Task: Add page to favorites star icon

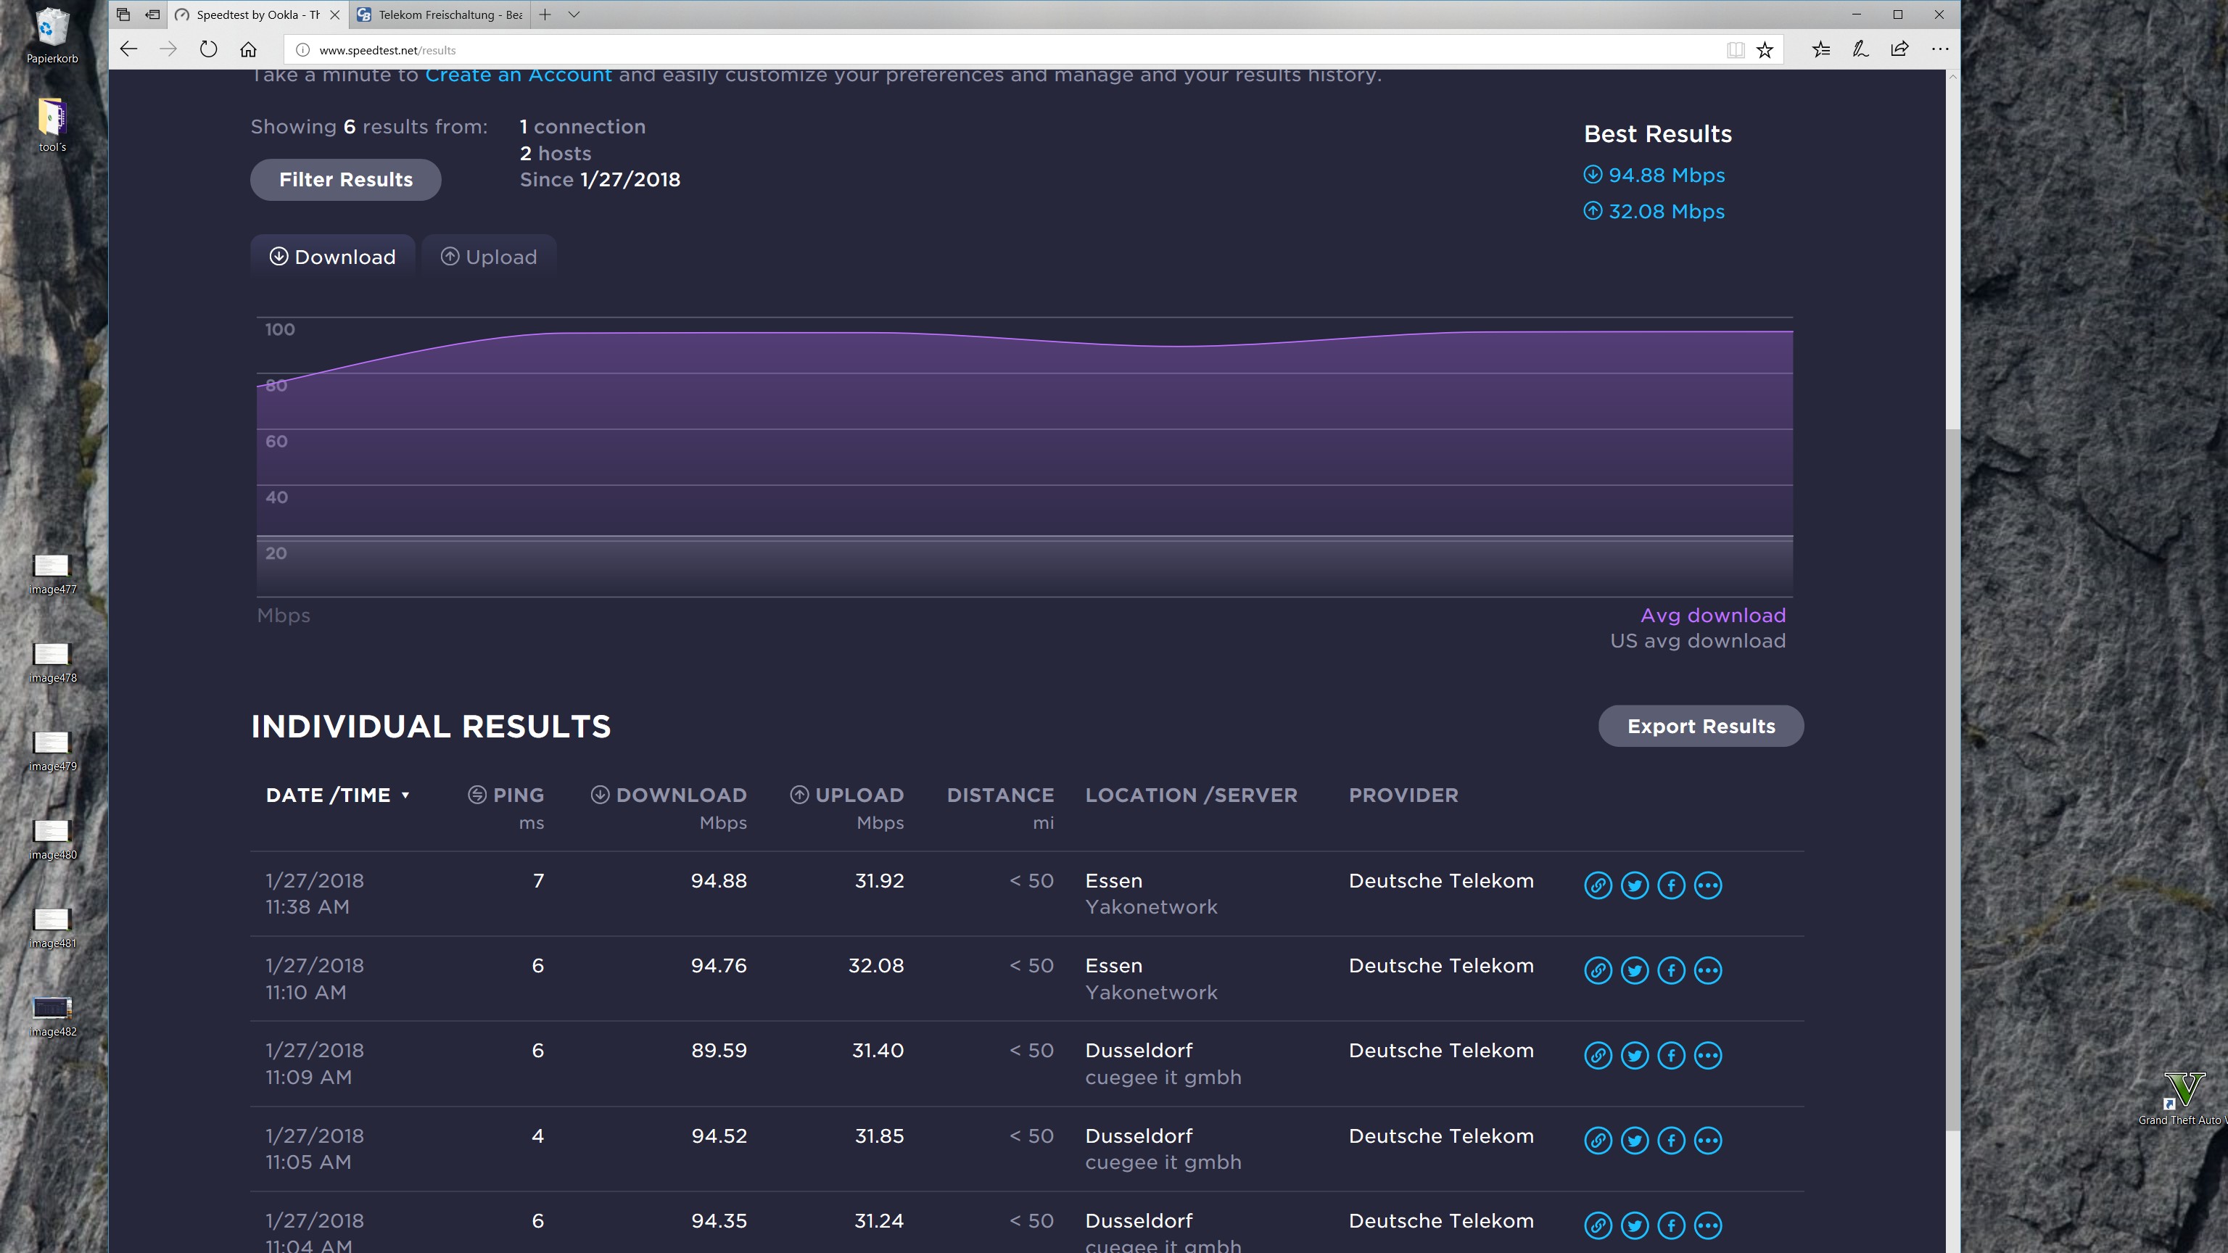Action: pos(1765,50)
